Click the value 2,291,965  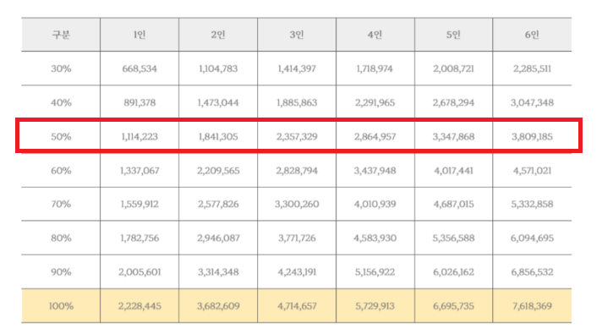[375, 103]
